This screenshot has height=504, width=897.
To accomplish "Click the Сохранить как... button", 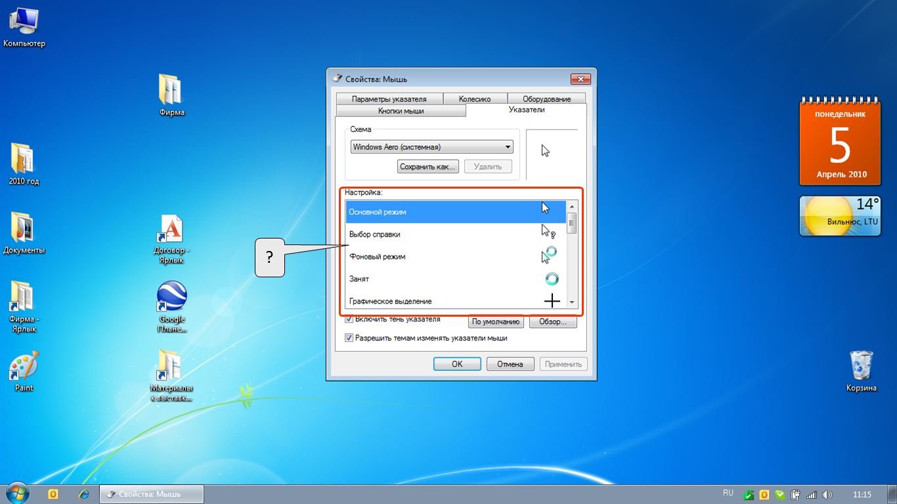I will [x=427, y=167].
